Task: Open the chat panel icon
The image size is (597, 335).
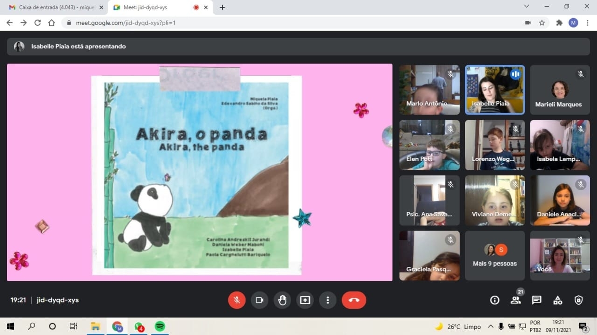Action: 537,300
